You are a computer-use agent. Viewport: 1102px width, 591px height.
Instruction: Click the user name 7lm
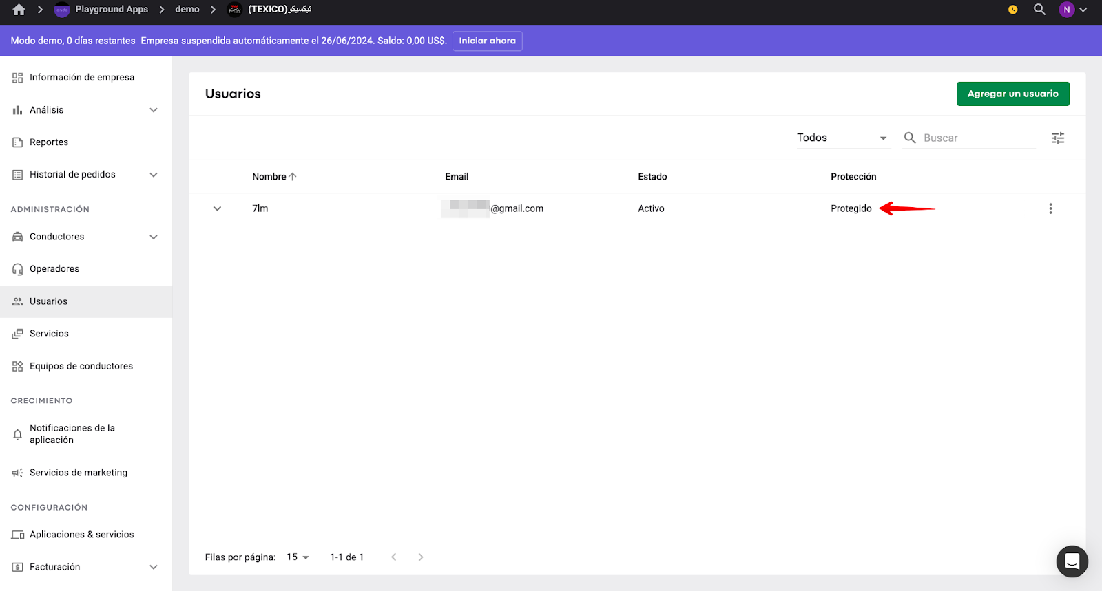coord(260,208)
